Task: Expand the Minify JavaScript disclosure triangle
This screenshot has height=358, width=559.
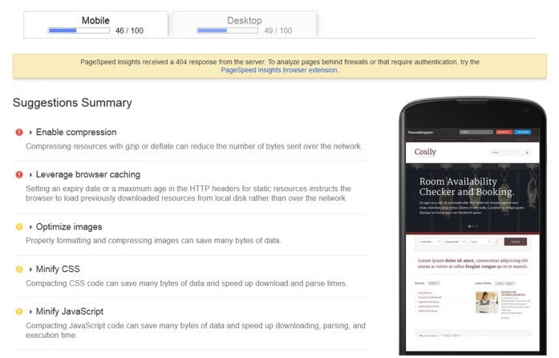Action: tap(30, 311)
